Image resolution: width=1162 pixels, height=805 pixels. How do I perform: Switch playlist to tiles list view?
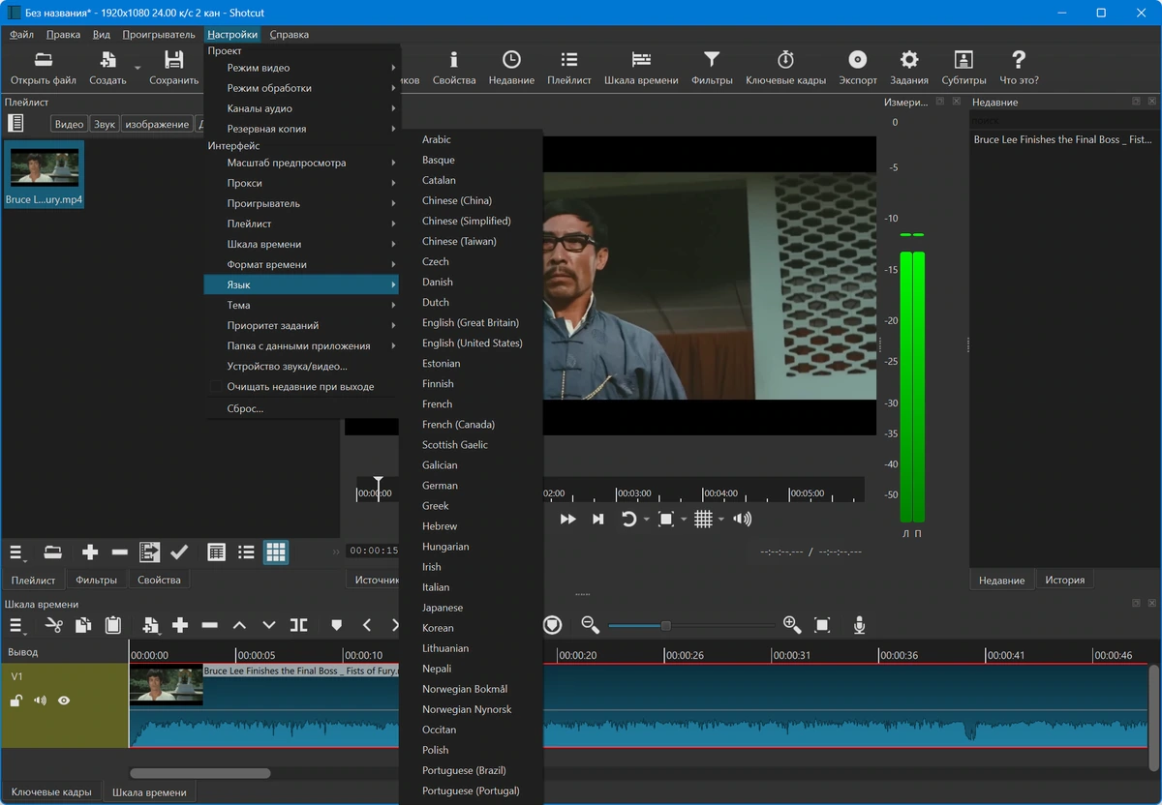(246, 552)
